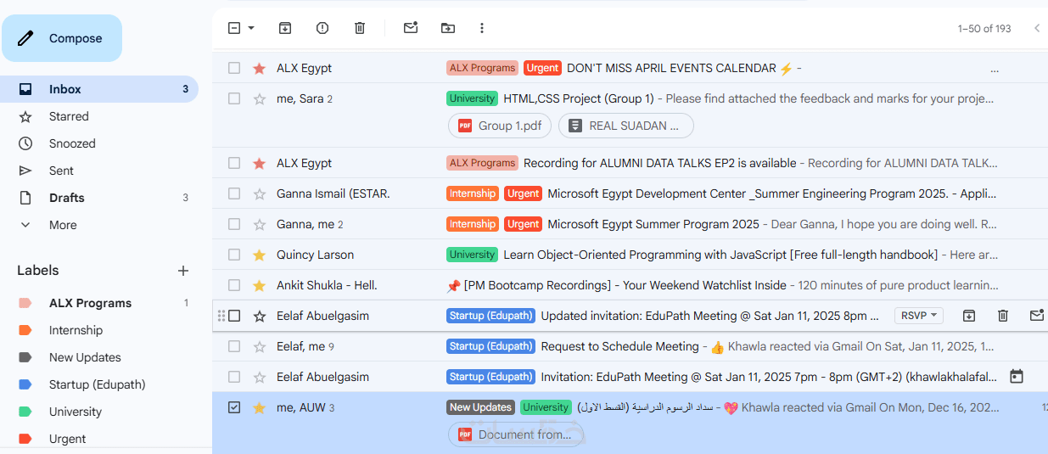Select checkbox for Ankit Shukla email
This screenshot has height=454, width=1048.
[234, 285]
